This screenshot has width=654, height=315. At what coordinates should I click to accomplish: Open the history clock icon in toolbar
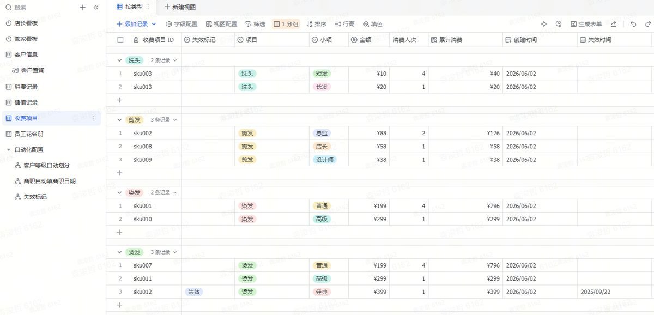coord(559,24)
